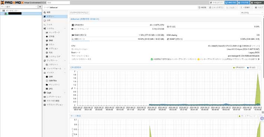Screen dimensions: 264x137
Task: Click the LVM square icon
Action: coord(47,76)
